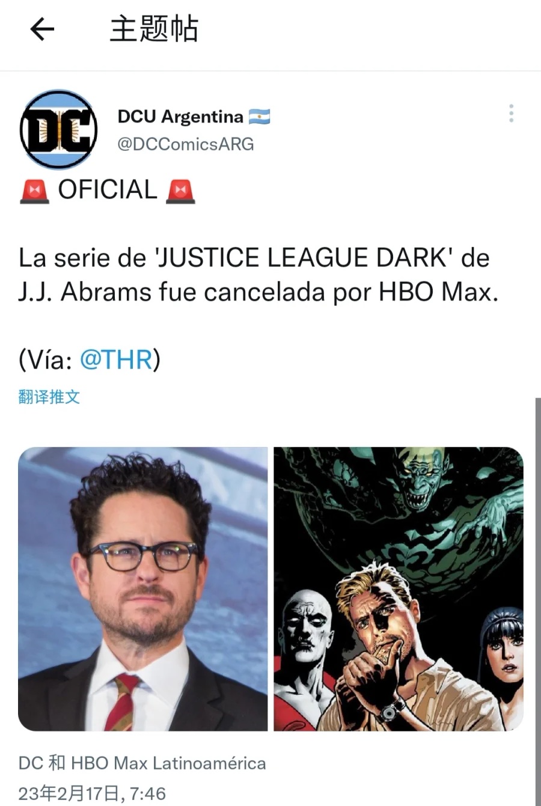Open the DCU Argentina display name

tap(180, 117)
